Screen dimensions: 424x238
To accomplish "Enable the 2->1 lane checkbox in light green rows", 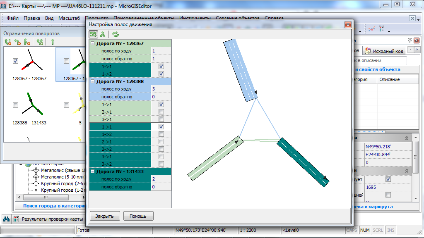I will [161, 112].
